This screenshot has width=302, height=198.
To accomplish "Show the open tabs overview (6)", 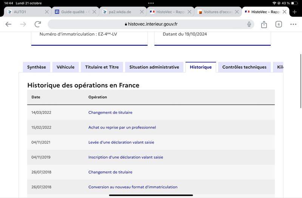I will coord(279,24).
